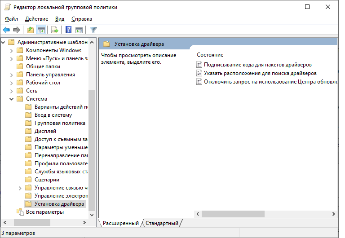Click the tree horizontal scrollbar left arrow
The width and height of the screenshot is (345, 238).
pyautogui.click(x=5, y=222)
